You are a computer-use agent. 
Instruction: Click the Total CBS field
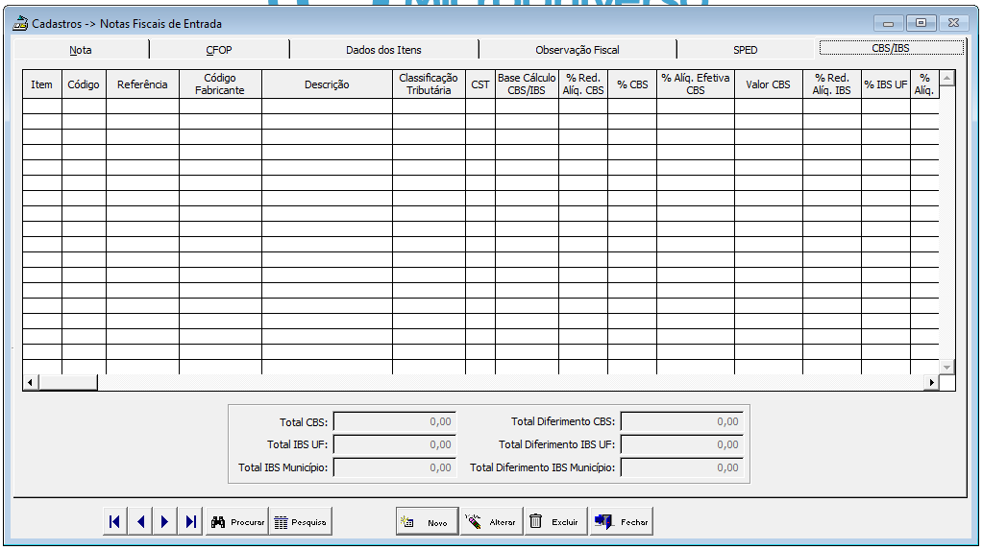[394, 421]
